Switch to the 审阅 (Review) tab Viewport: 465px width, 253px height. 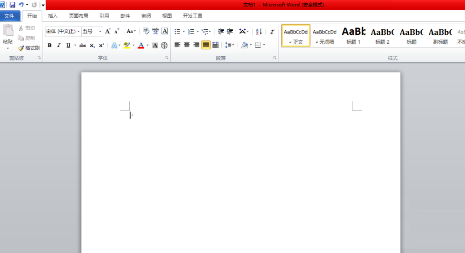[146, 16]
